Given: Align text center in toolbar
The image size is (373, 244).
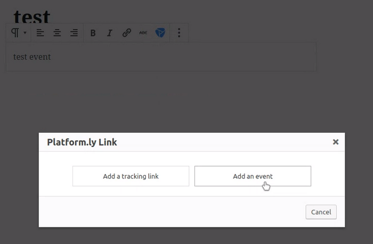Looking at the screenshot, I should [57, 32].
